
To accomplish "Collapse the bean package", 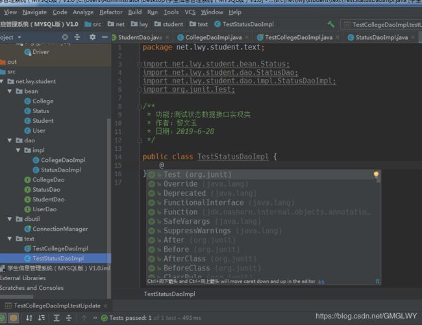I will (10, 92).
